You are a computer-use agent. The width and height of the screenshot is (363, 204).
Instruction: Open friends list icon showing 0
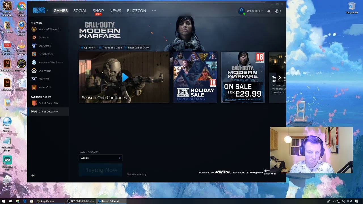point(278,11)
